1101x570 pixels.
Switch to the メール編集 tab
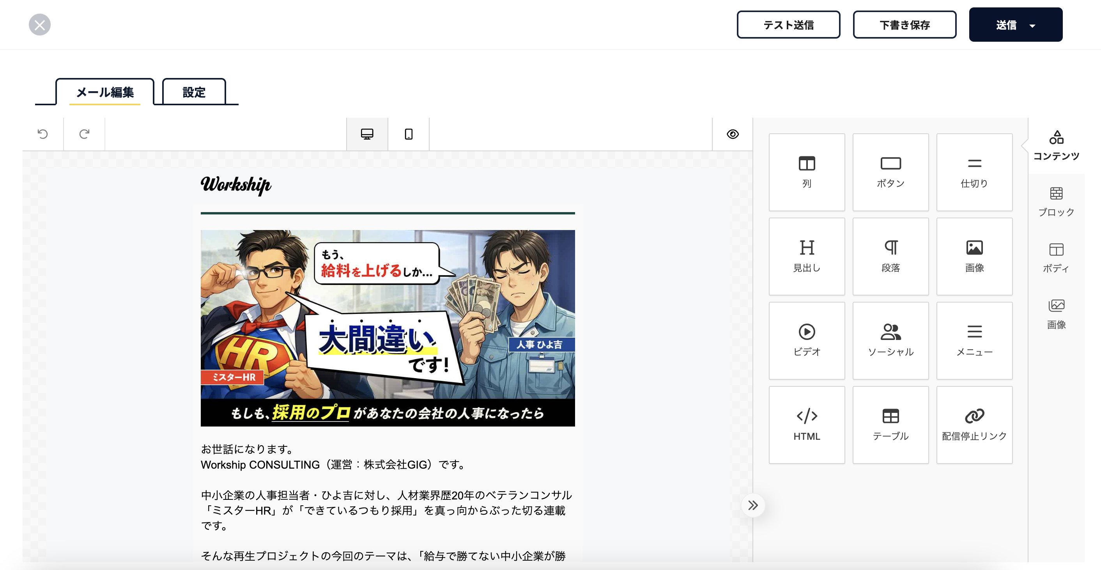pyautogui.click(x=105, y=92)
